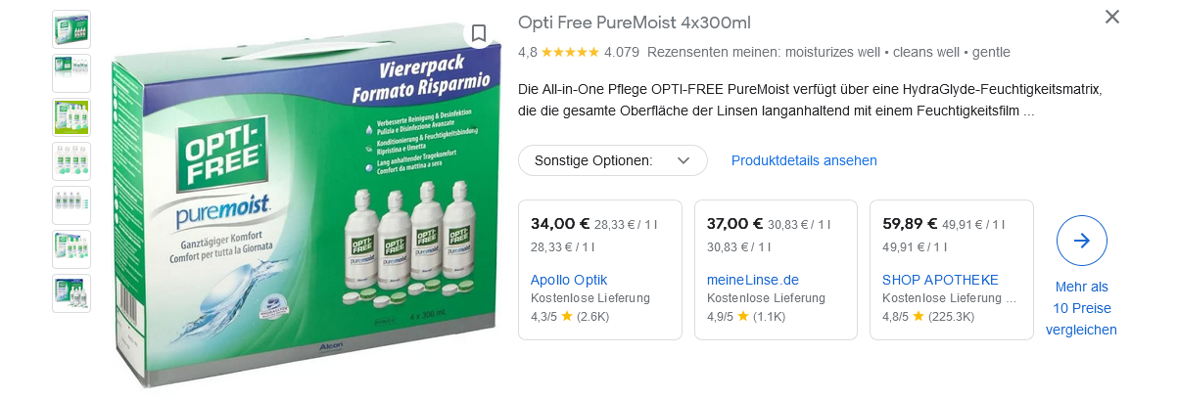The width and height of the screenshot is (1178, 400).
Task: Close the product detail panel
Action: tap(1111, 17)
